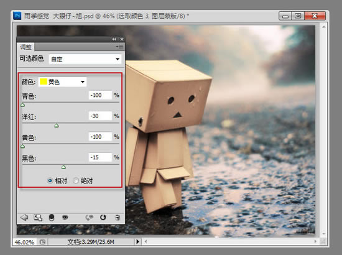Click the 洋红 slider handle
Viewport: 342px width, 255px height.
(x=57, y=126)
